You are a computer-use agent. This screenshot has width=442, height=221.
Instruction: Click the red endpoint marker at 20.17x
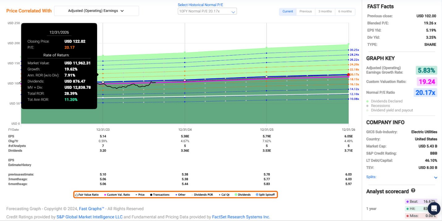[348, 74]
